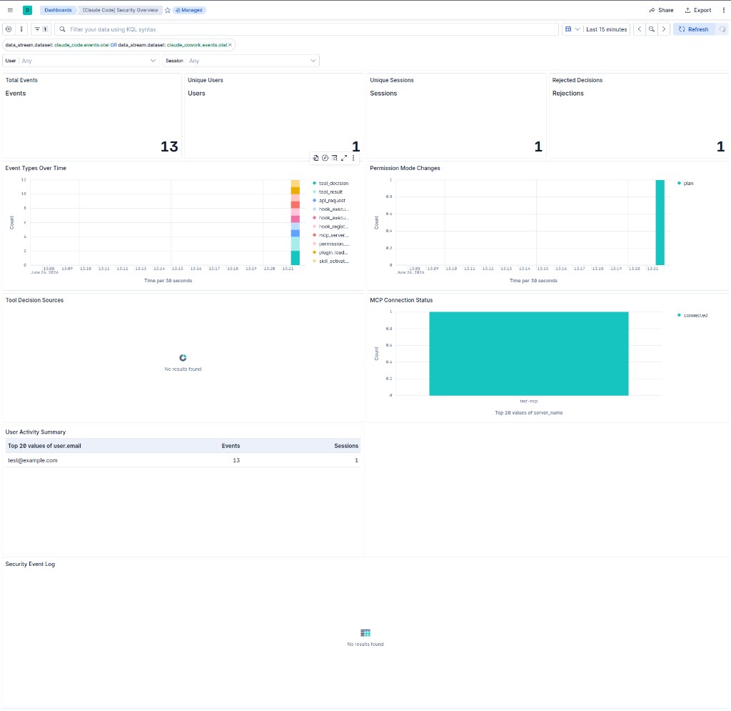Image resolution: width=731 pixels, height=711 pixels.
Task: Step the time range forward
Action: click(x=664, y=29)
